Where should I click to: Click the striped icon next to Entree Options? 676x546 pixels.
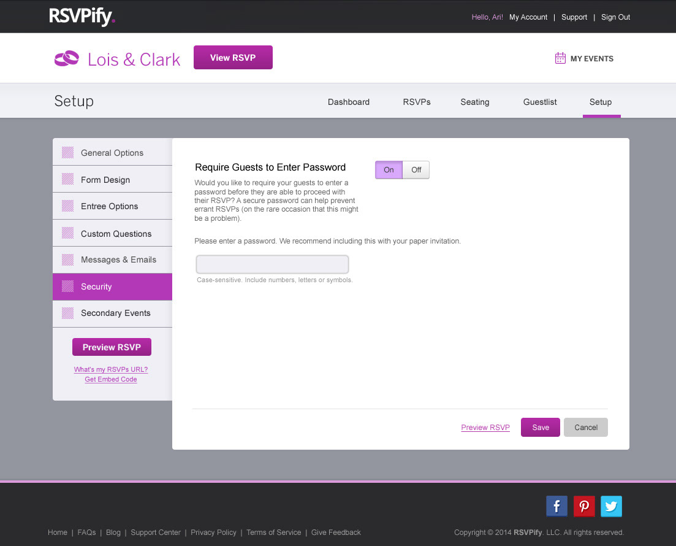coord(67,206)
